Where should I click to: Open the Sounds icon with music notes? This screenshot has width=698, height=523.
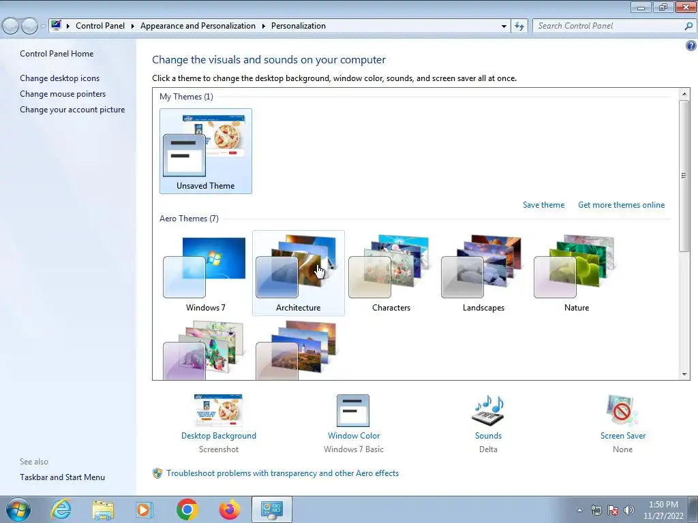pyautogui.click(x=488, y=410)
